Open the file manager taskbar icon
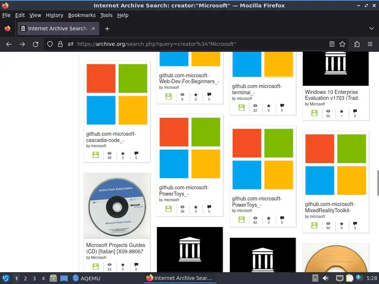 [53, 278]
